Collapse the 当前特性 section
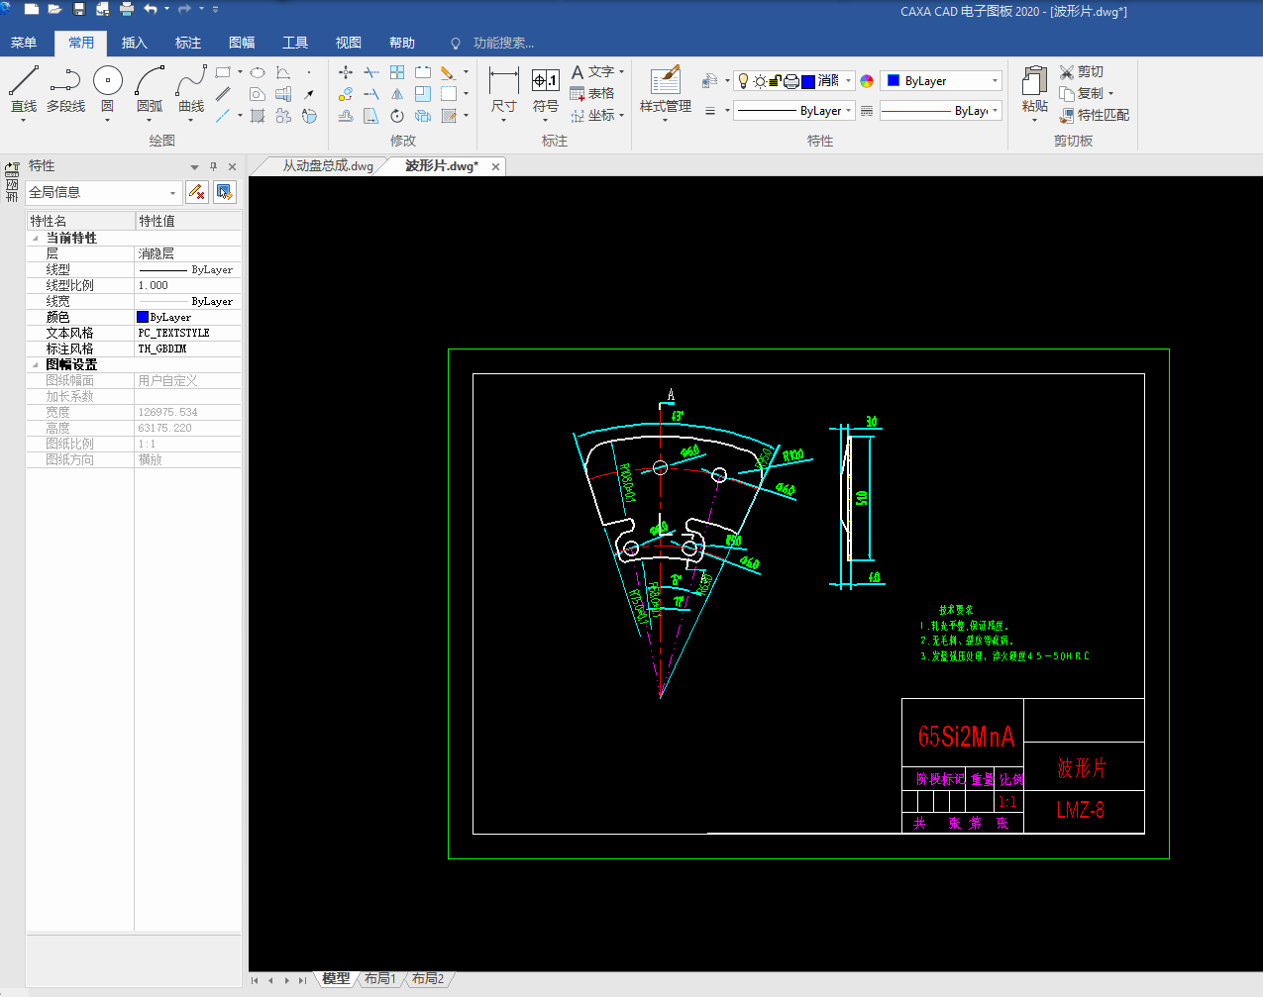 (36, 239)
